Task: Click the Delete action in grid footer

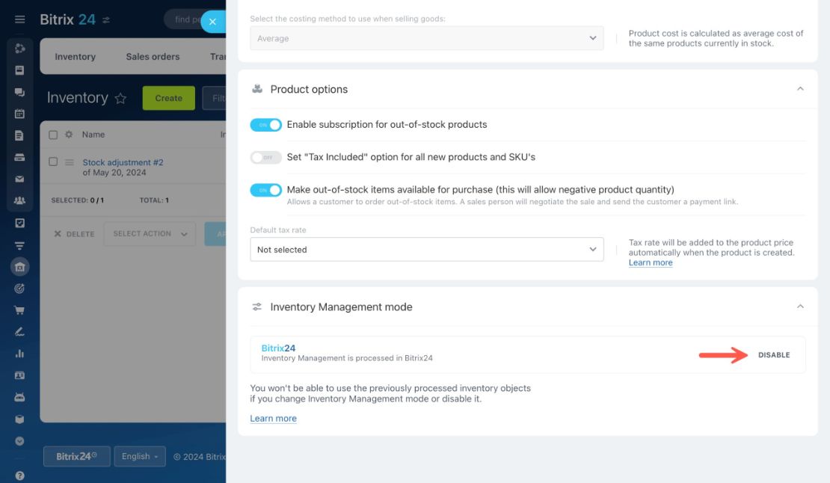Action: coord(74,234)
